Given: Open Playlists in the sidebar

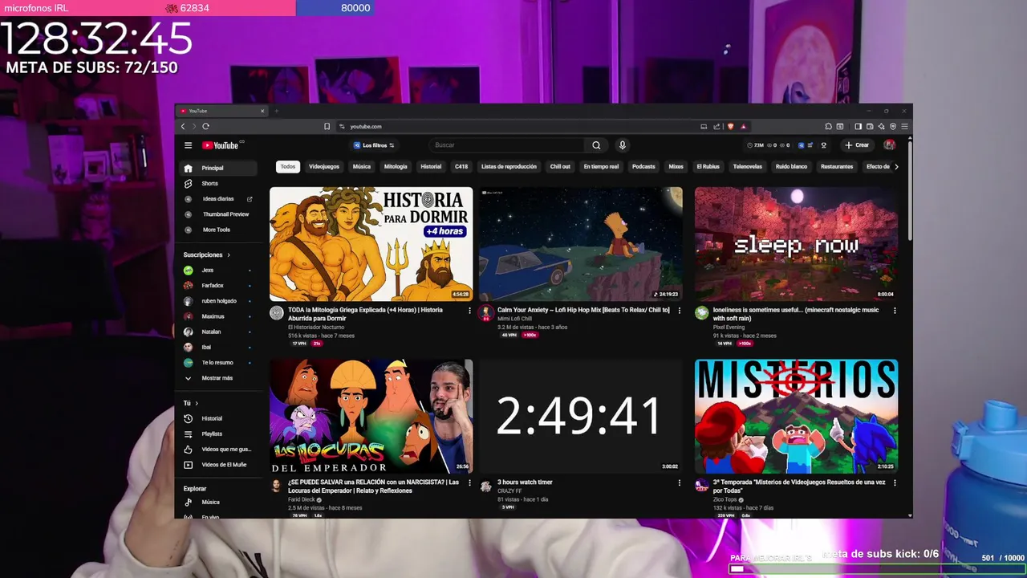Looking at the screenshot, I should 219,433.
